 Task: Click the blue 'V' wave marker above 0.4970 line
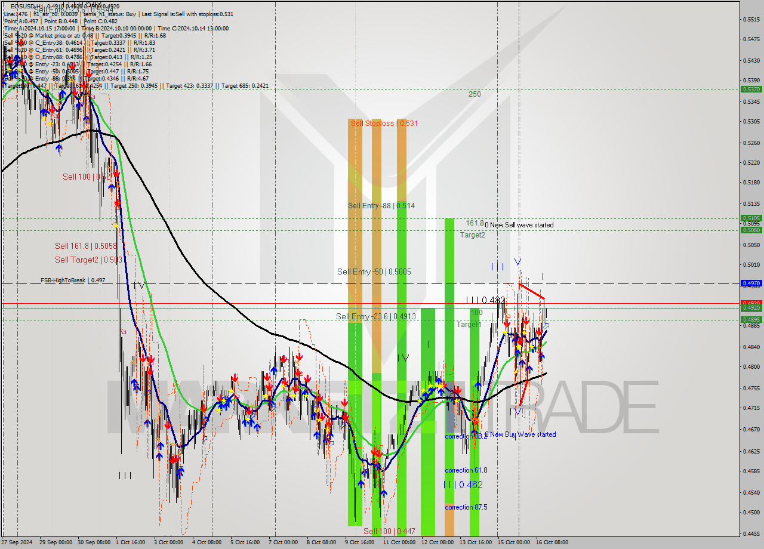(x=518, y=262)
